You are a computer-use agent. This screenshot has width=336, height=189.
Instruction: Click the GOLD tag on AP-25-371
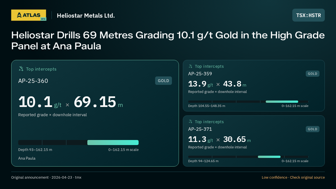[x=312, y=129]
